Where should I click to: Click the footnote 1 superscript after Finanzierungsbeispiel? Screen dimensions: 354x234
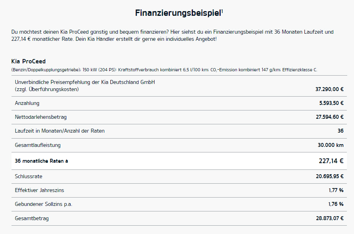click(222, 11)
